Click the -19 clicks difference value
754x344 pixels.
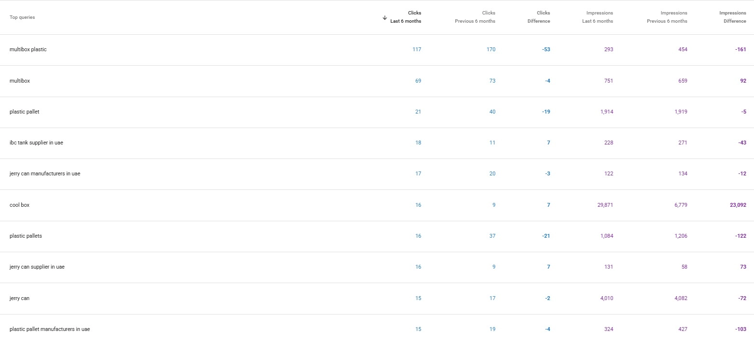pos(546,112)
